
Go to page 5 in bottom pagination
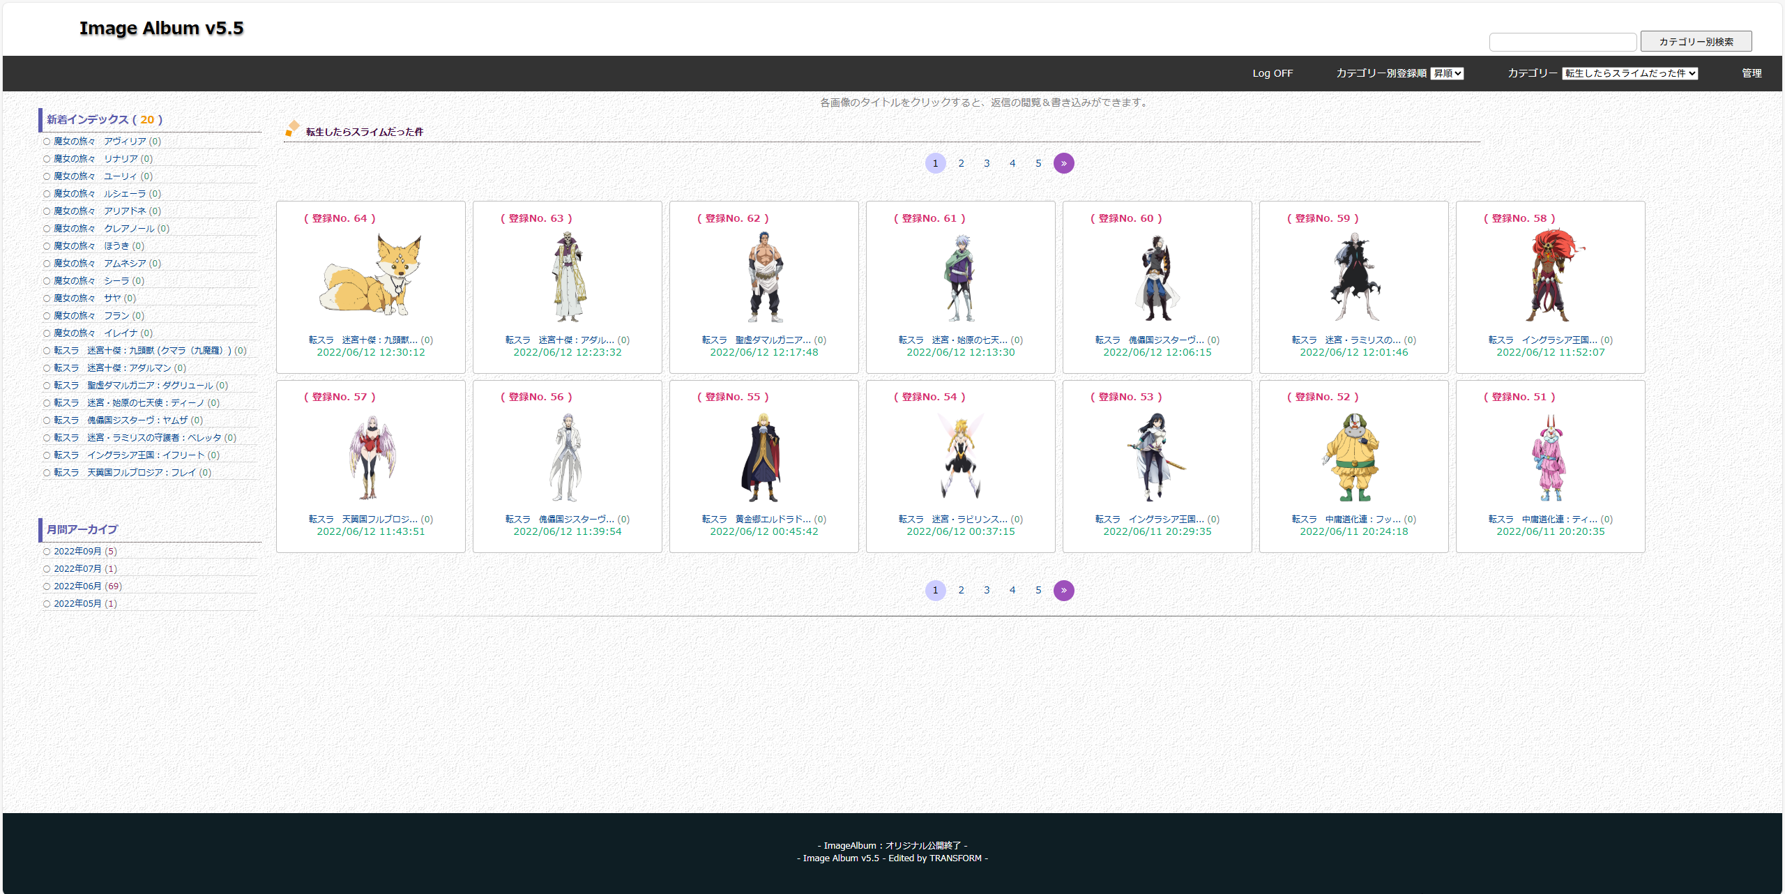point(1038,591)
